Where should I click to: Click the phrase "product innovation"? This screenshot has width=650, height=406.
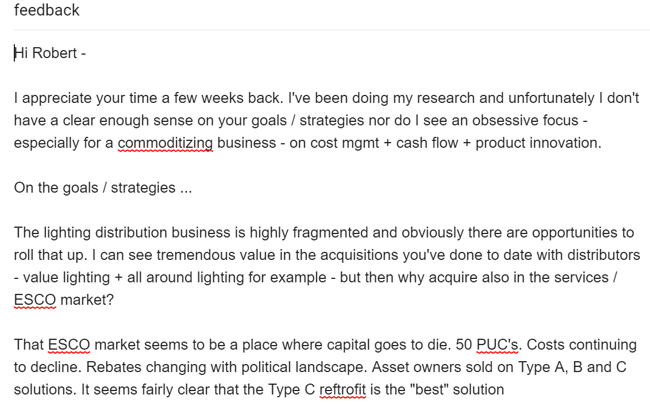(x=538, y=143)
